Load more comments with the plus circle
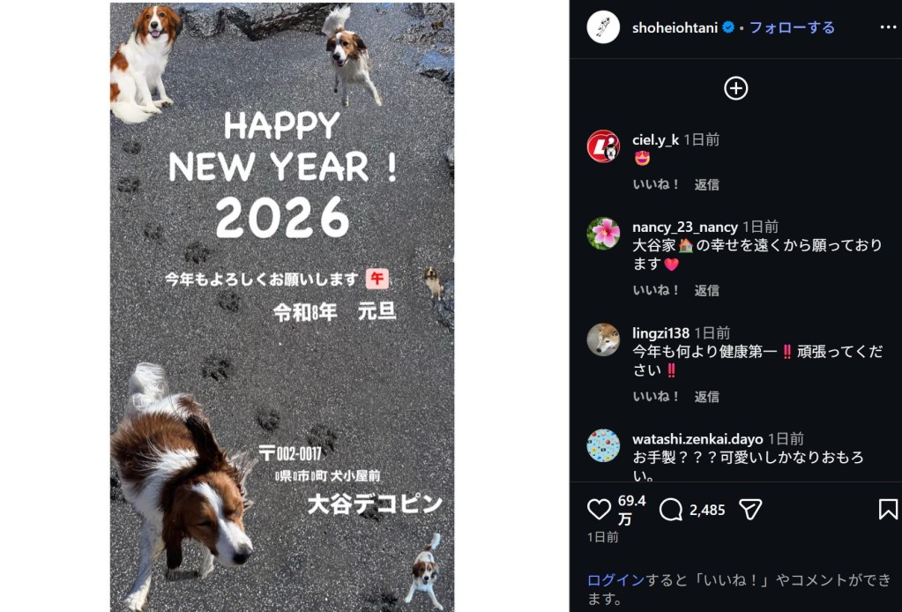902x612 pixels. coord(735,88)
